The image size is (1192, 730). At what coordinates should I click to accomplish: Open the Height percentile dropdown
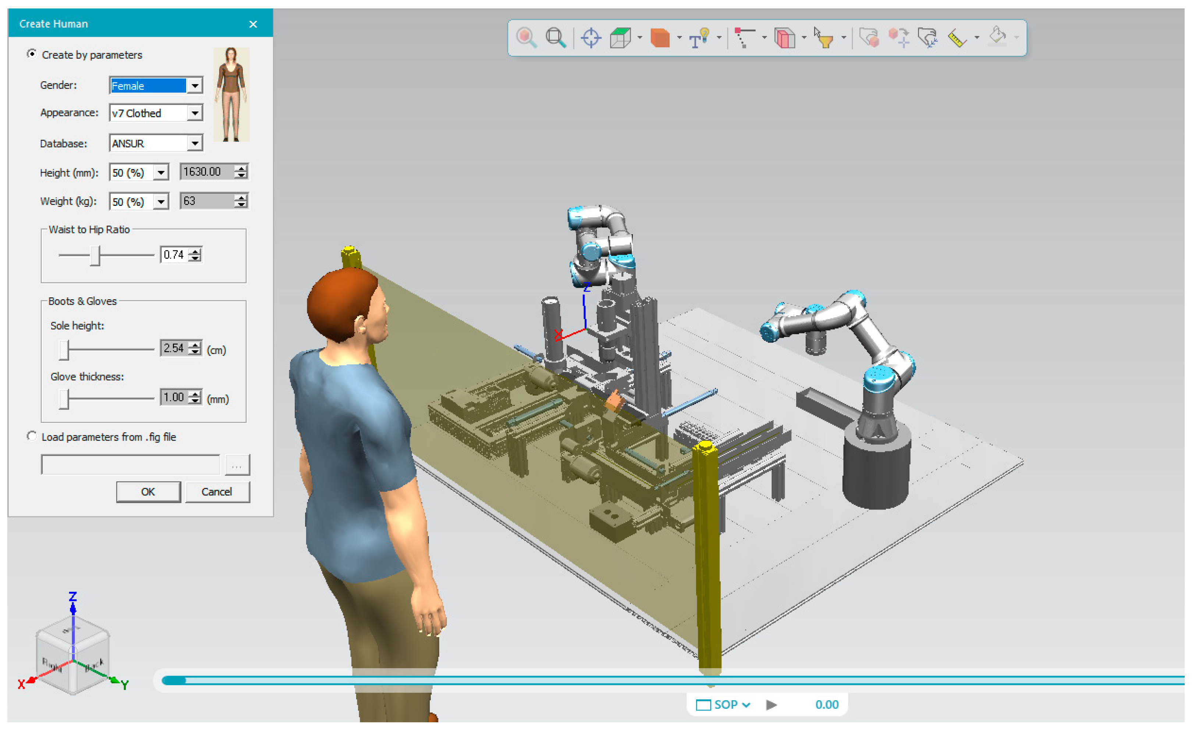click(x=161, y=172)
